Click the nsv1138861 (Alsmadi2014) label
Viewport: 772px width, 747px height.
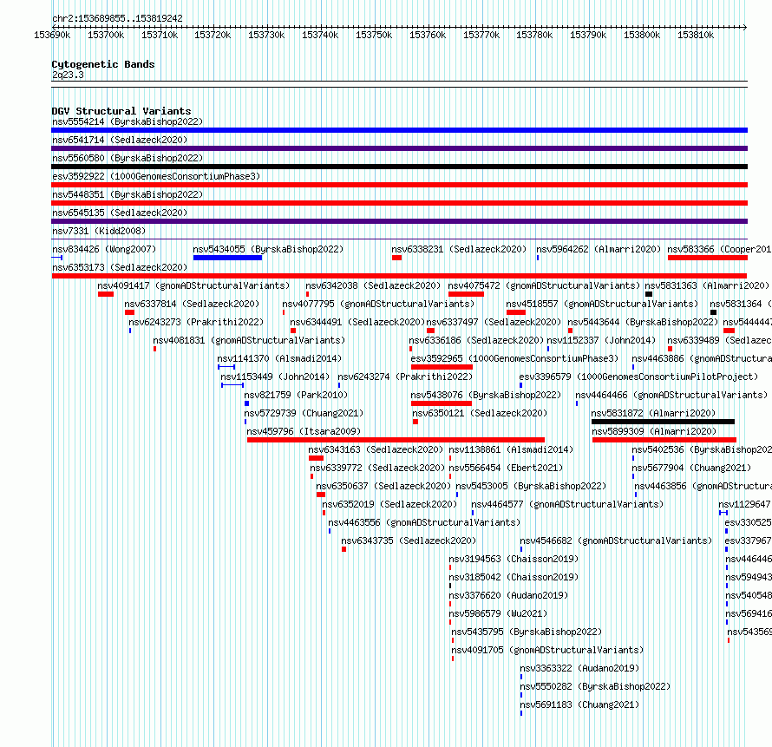[511, 449]
